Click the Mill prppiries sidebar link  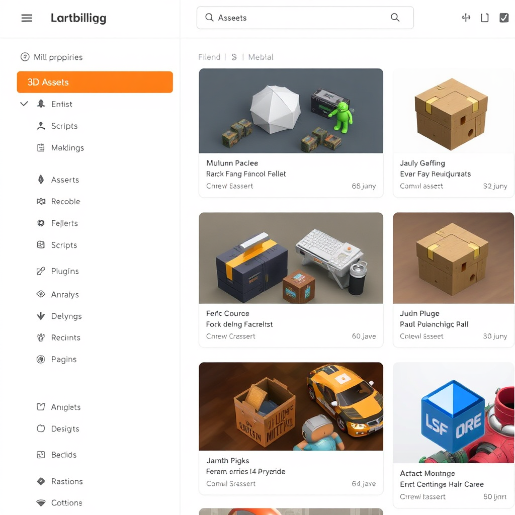click(57, 57)
